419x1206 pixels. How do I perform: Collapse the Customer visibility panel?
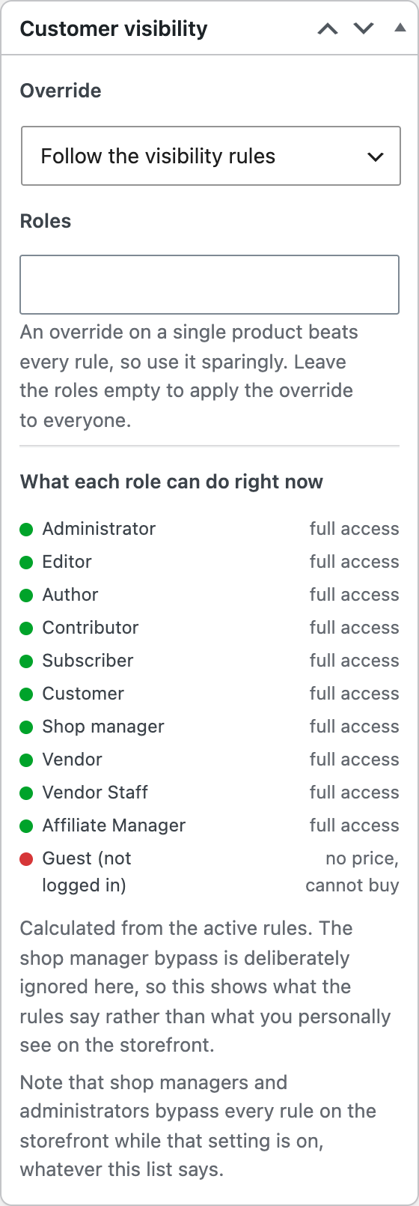(400, 28)
